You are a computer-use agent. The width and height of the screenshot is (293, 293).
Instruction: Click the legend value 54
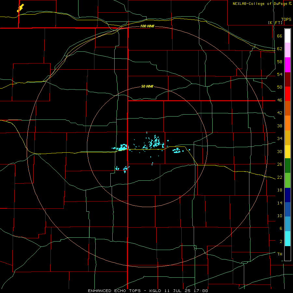tap(280, 74)
